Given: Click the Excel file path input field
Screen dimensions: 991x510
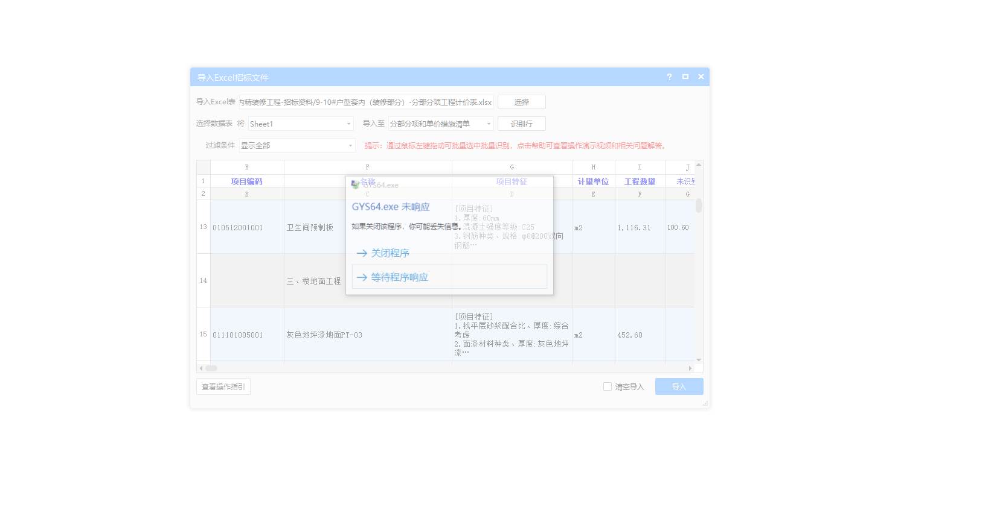Looking at the screenshot, I should [x=366, y=102].
